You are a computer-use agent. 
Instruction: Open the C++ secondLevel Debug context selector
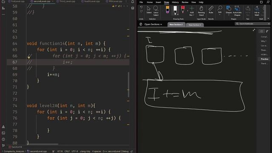[116, 151]
